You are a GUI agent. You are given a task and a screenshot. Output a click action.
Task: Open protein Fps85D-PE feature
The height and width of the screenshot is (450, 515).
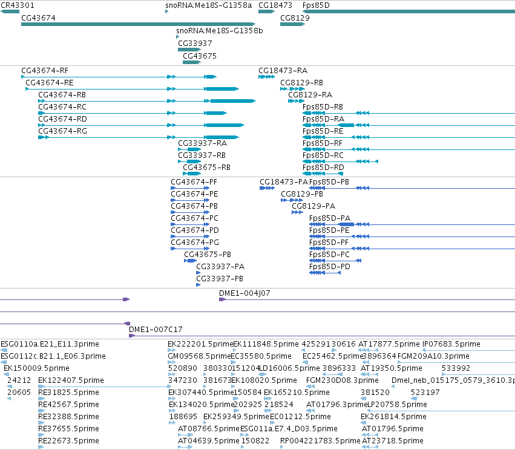coord(412,236)
